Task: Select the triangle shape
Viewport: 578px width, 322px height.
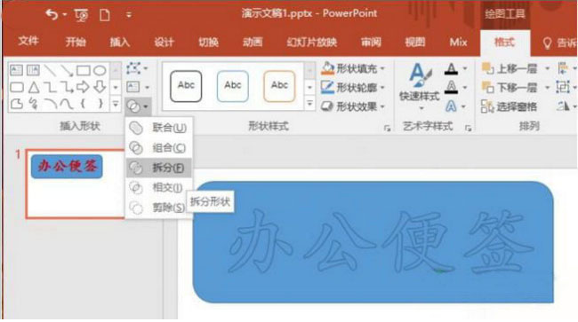Action: (x=34, y=88)
